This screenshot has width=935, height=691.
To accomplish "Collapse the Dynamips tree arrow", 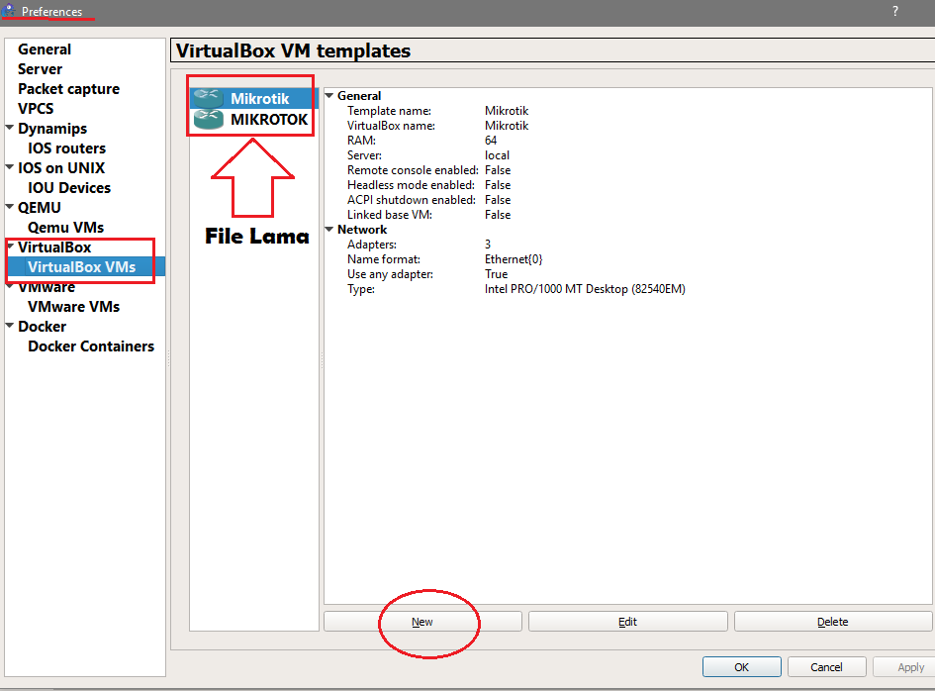I will (x=10, y=127).
